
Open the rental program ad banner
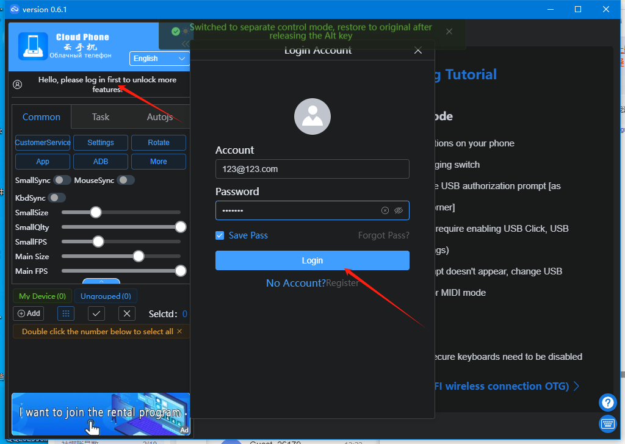click(101, 414)
